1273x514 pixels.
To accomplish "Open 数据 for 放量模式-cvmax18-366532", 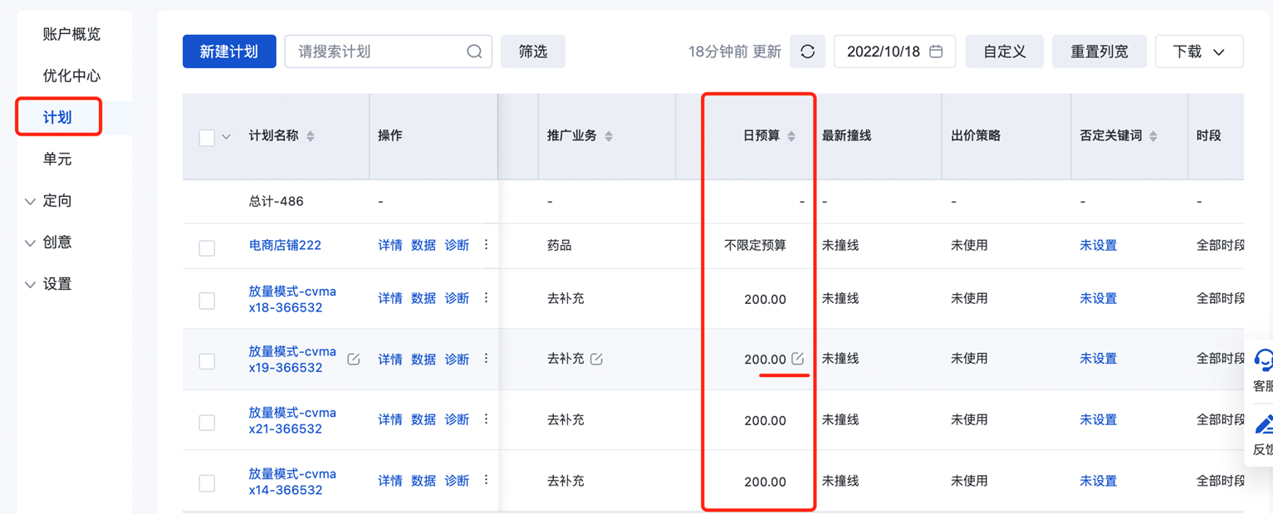I will (x=424, y=298).
